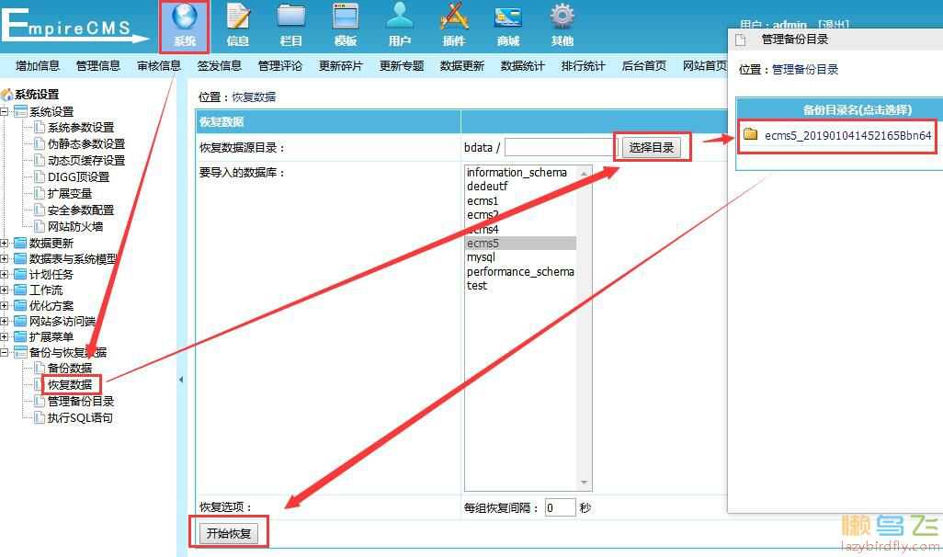Open the 插件 tools icon
Screen dimensions: 943x557
tap(454, 26)
